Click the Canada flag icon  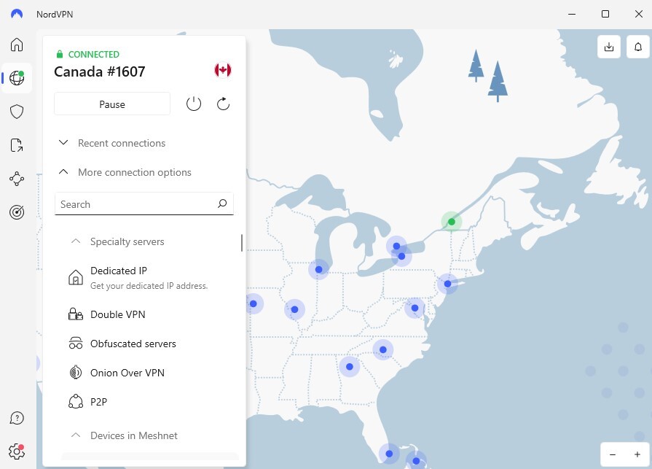click(223, 70)
